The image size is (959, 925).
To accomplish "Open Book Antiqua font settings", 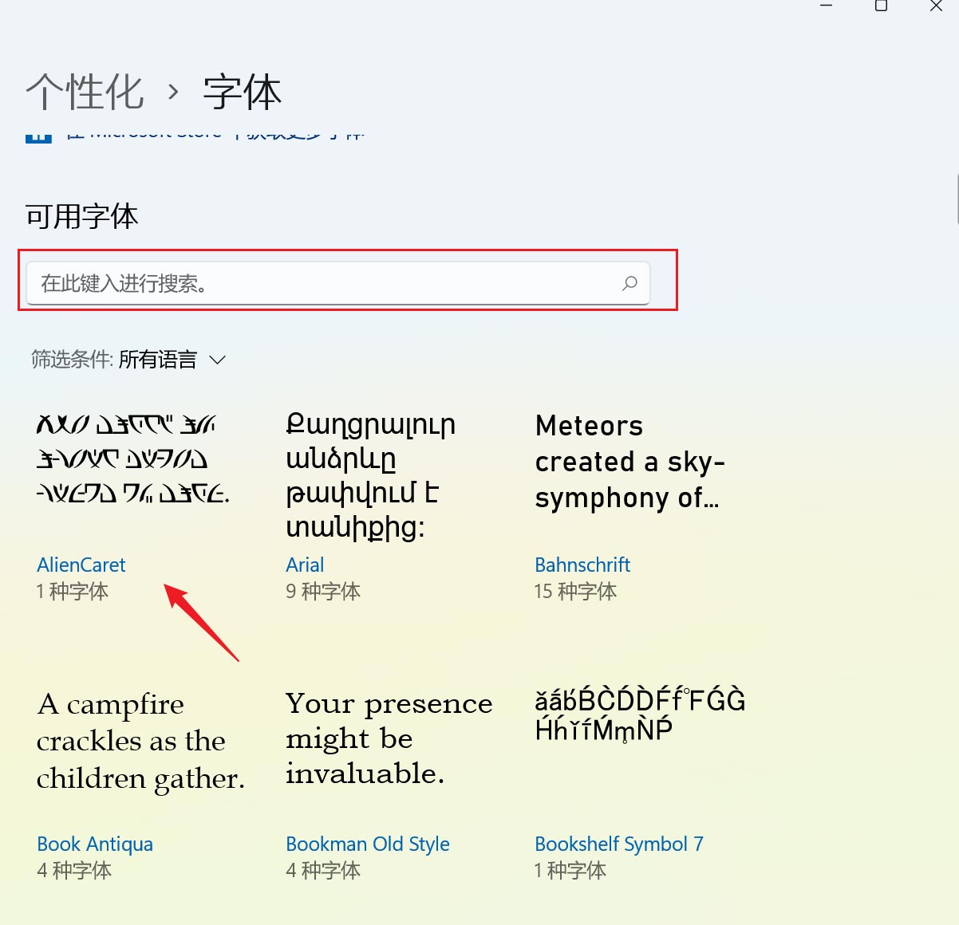I will tap(94, 844).
